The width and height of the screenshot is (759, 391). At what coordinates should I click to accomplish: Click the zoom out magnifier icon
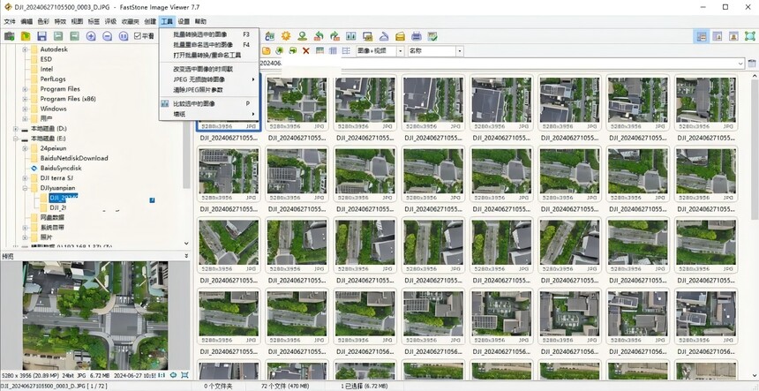pyautogui.click(x=108, y=36)
